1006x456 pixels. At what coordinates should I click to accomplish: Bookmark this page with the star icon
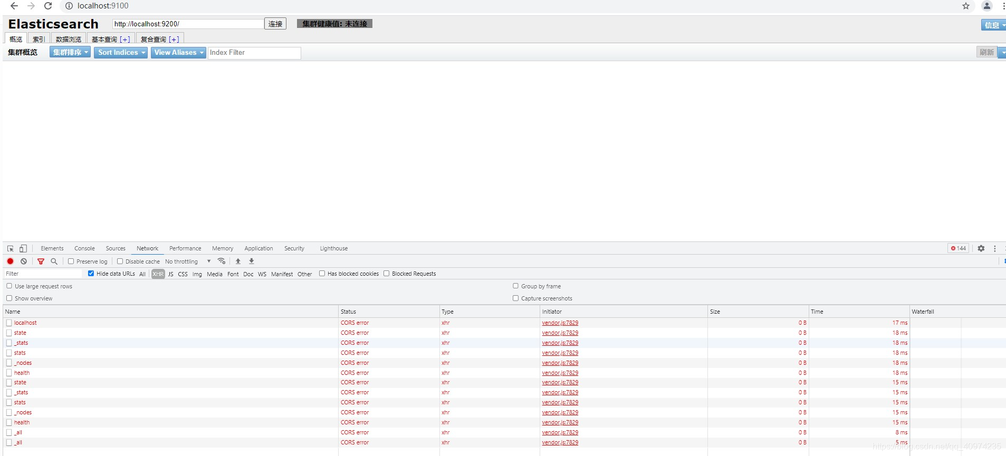tap(966, 6)
